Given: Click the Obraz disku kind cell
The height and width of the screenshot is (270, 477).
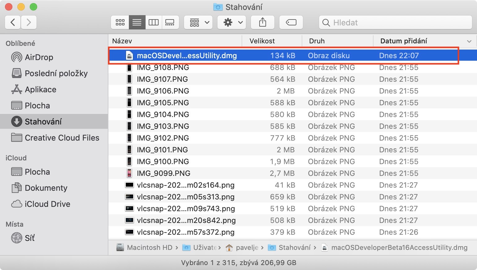Looking at the screenshot, I should [x=329, y=56].
